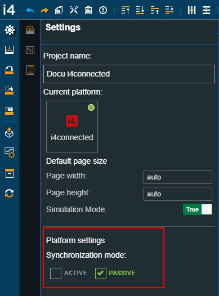Click the i4 logo in the top-left corner
Image resolution: width=219 pixels, height=296 pixels.
pos(9,10)
